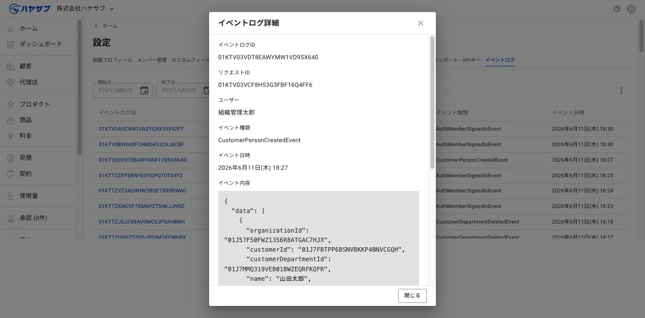Image resolution: width=645 pixels, height=318 pixels.
Task: Open 商品 in the sidebar
Action: 38,120
